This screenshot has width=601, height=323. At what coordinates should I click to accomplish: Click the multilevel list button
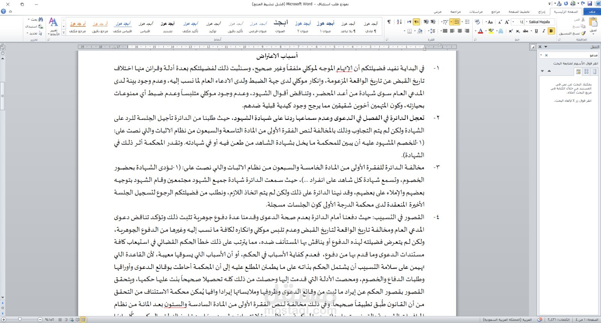pyautogui.click(x=445, y=22)
